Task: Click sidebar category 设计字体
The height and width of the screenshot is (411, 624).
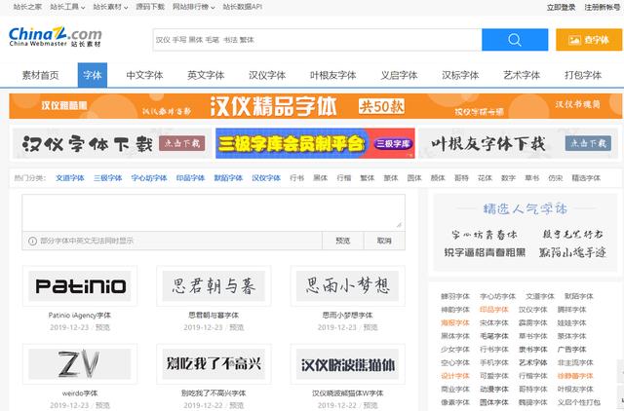Action: pos(455,376)
